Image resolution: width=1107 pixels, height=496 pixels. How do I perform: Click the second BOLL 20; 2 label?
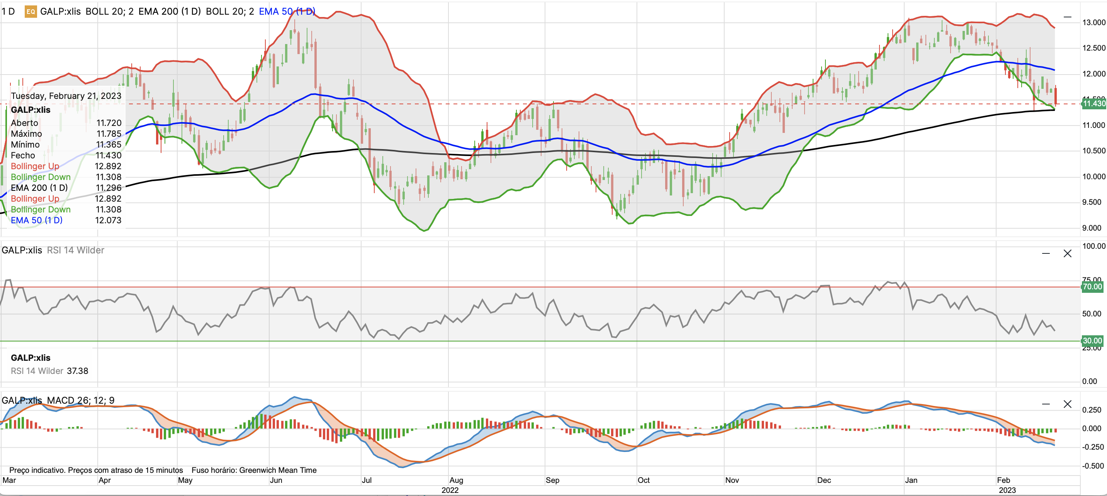(229, 12)
